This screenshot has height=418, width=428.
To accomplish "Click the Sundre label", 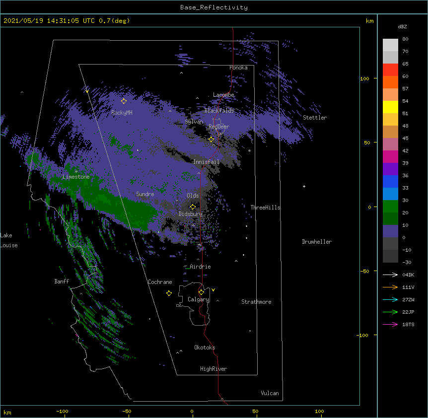I will pyautogui.click(x=145, y=194).
